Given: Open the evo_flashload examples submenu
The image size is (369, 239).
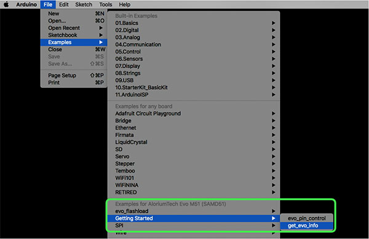Looking at the screenshot, I should tap(194, 211).
